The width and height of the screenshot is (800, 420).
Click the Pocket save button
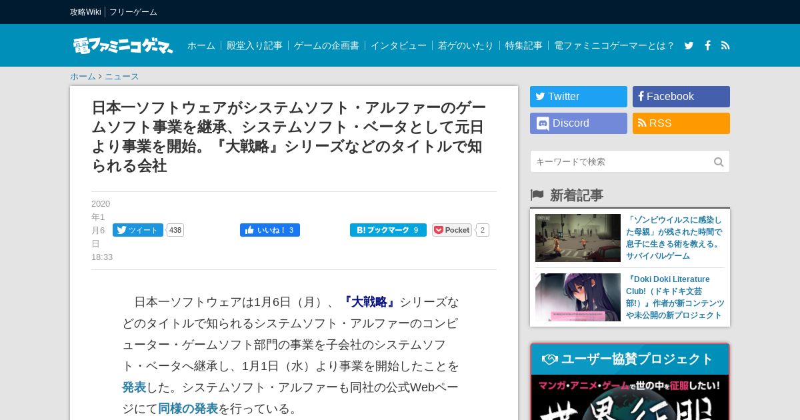click(452, 230)
